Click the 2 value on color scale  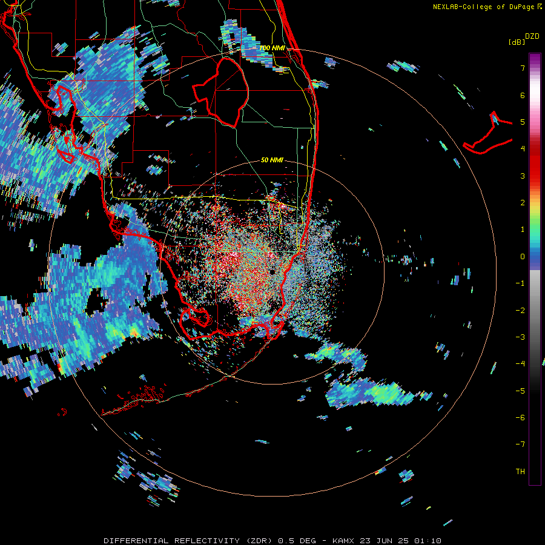[x=523, y=202]
